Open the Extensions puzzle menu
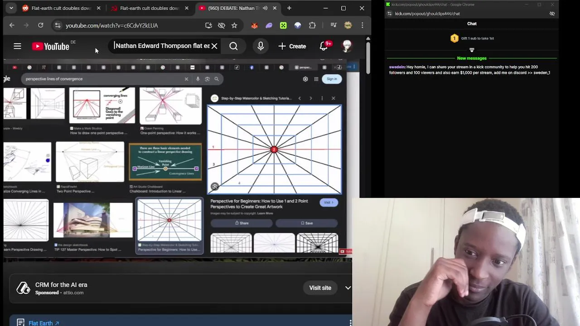The width and height of the screenshot is (580, 326). (x=312, y=25)
